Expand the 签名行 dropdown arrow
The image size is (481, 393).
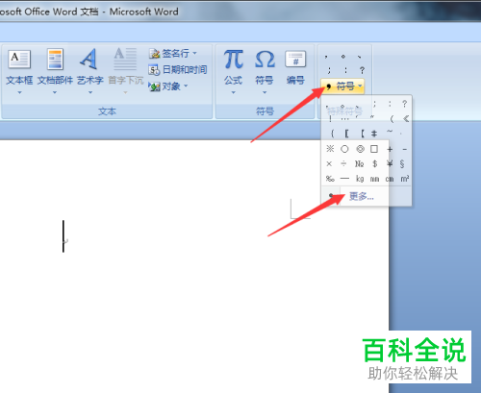click(x=194, y=53)
